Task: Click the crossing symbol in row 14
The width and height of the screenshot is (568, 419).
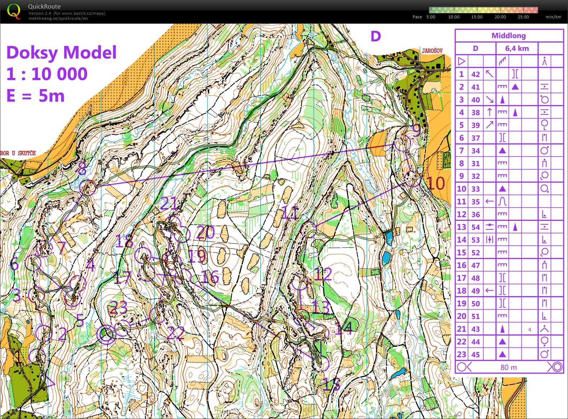Action: click(489, 240)
